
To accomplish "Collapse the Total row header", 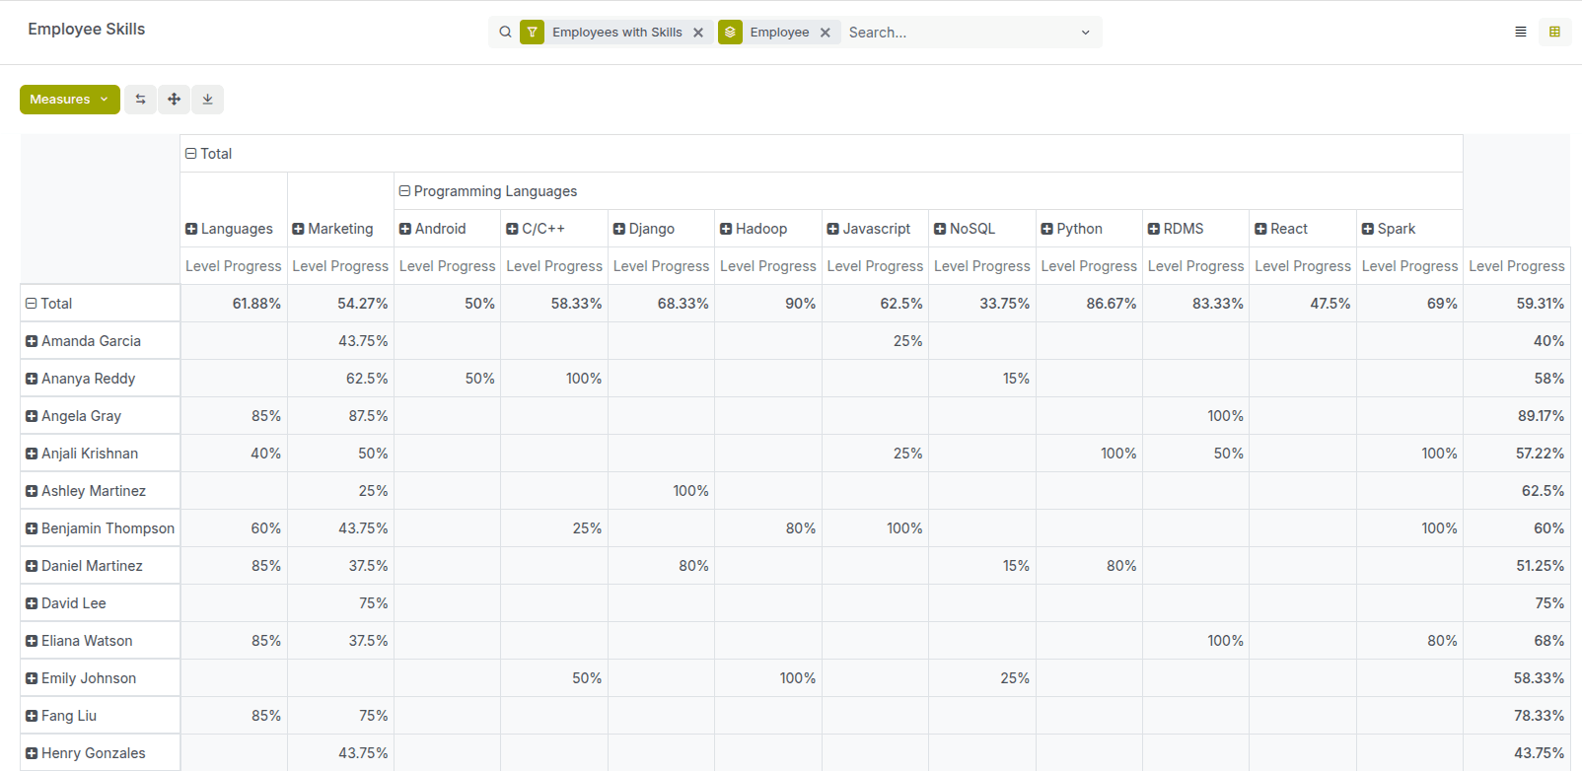I will (49, 304).
